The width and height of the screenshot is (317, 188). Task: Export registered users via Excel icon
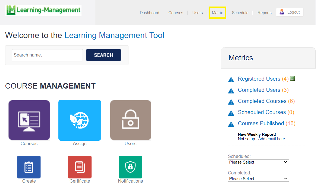pyautogui.click(x=292, y=79)
